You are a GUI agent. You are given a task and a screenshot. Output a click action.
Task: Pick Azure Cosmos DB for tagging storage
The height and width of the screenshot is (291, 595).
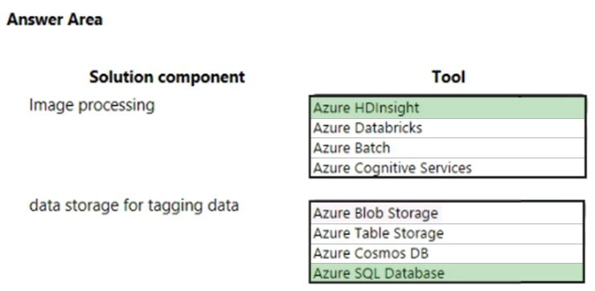tap(447, 253)
